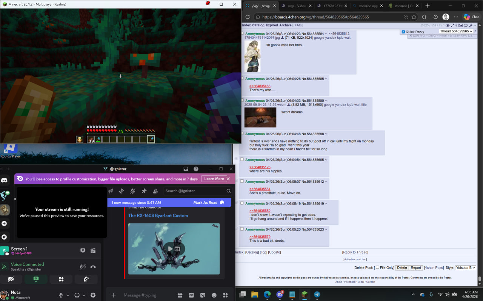Open Discord gift icon in message bar
Viewport: 483px width, 301px height.
point(180,295)
